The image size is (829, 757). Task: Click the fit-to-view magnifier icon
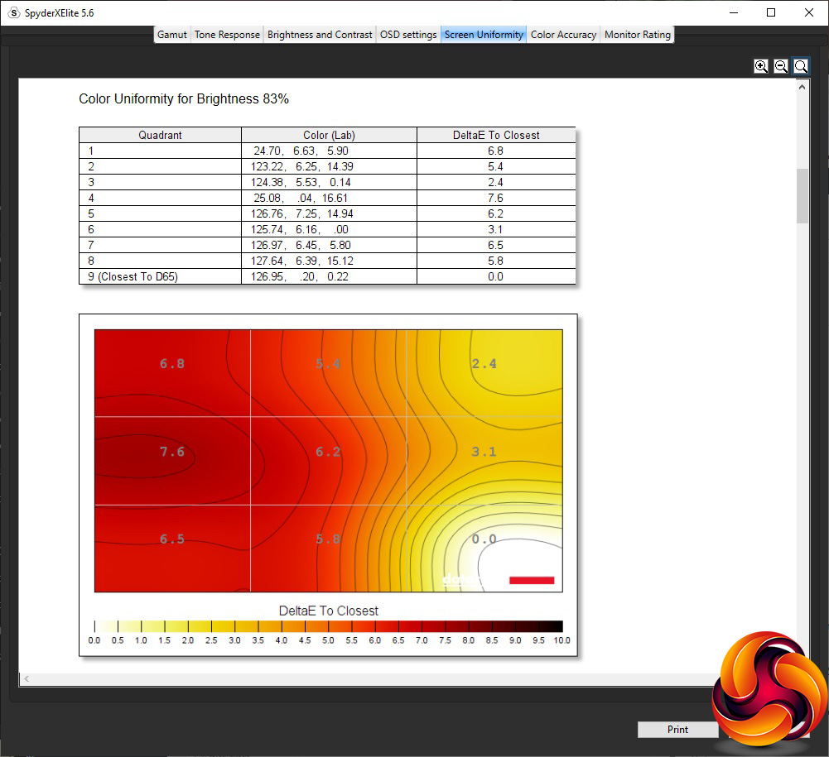pyautogui.click(x=801, y=66)
